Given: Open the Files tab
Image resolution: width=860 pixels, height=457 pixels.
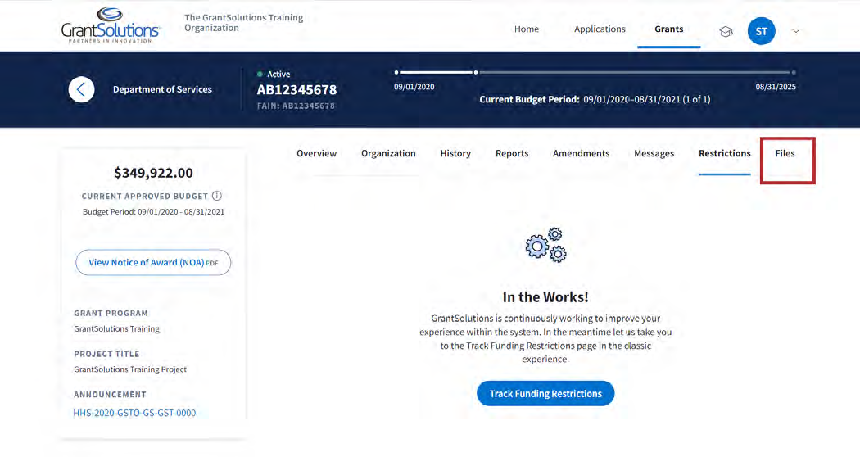Looking at the screenshot, I should pyautogui.click(x=785, y=154).
